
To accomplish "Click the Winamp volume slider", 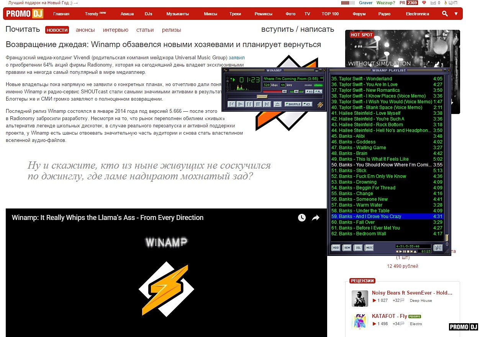I will (275, 91).
